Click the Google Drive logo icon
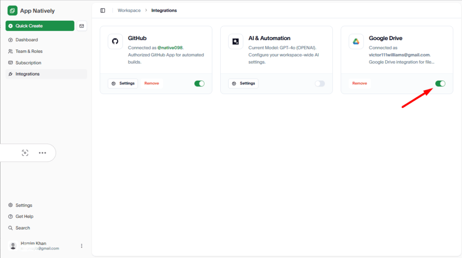Image resolution: width=462 pixels, height=258 pixels. [356, 41]
